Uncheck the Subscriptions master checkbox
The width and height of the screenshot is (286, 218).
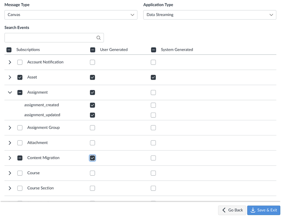click(x=9, y=49)
